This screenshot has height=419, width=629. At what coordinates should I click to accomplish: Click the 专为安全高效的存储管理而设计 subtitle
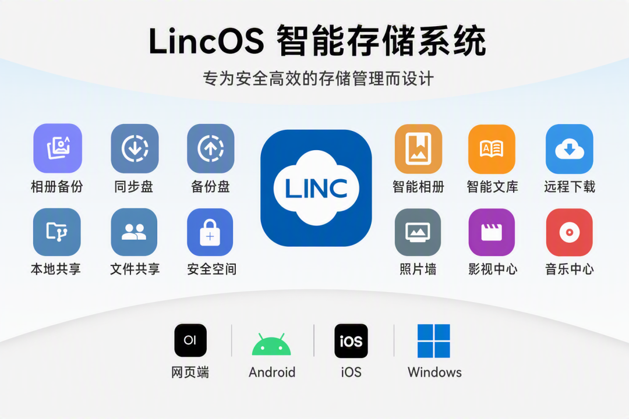point(318,79)
